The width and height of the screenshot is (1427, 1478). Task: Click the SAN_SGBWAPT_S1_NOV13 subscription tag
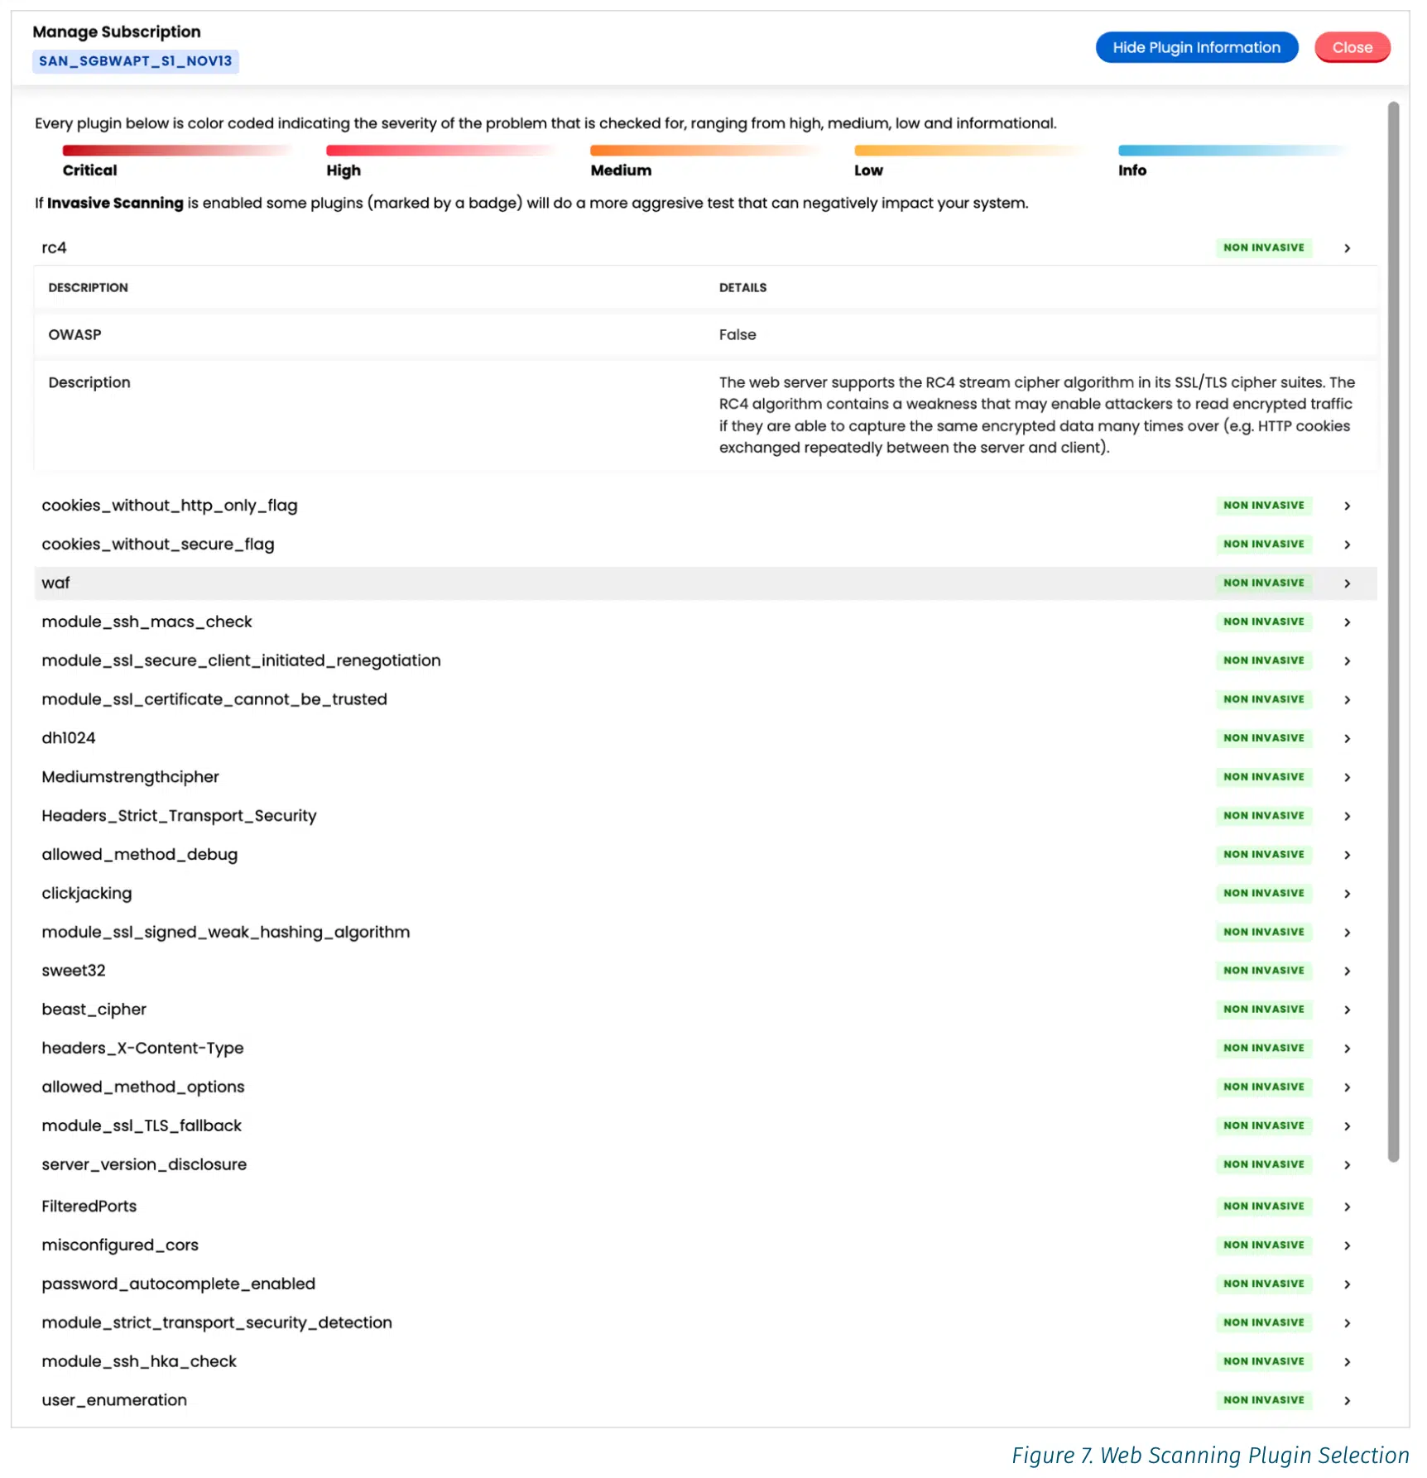point(135,61)
